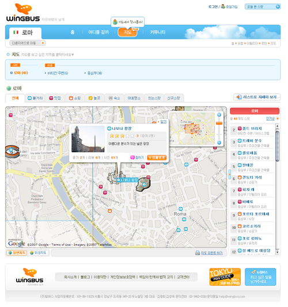Switch to the 전체 tab

[x=15, y=98]
